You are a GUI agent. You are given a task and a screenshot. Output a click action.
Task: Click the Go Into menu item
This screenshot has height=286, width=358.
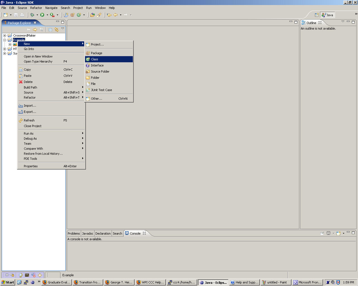click(x=51, y=49)
